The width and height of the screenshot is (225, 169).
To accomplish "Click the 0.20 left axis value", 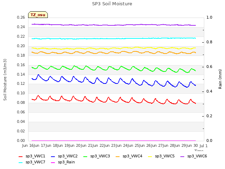I will pos(21,46).
